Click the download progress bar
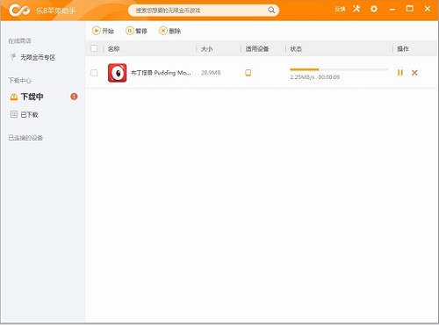Image resolution: width=439 pixels, height=325 pixels. (x=339, y=69)
